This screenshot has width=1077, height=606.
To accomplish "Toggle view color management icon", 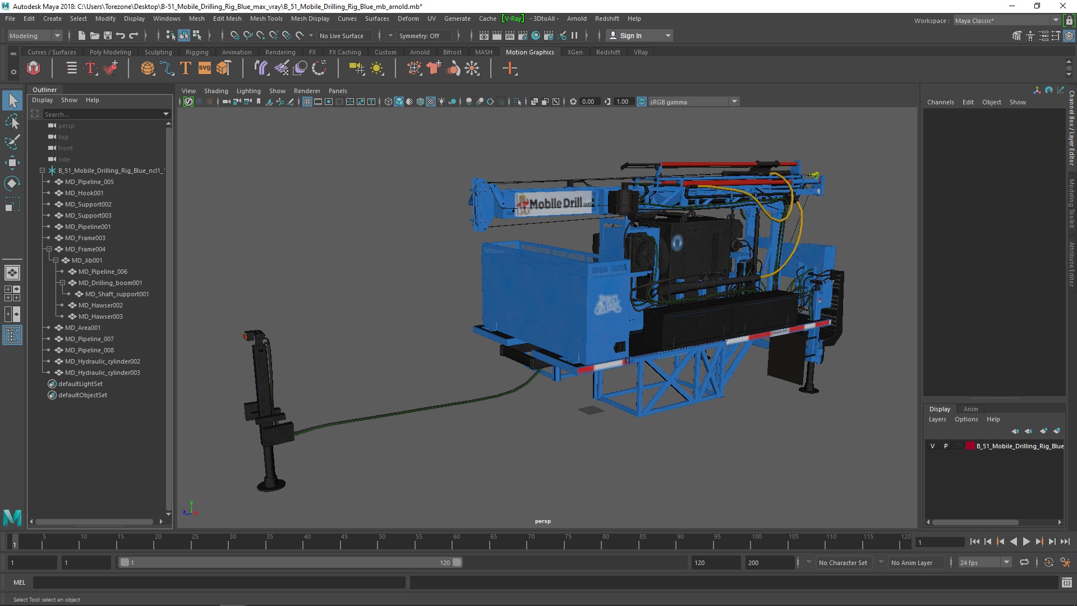I will 642,102.
